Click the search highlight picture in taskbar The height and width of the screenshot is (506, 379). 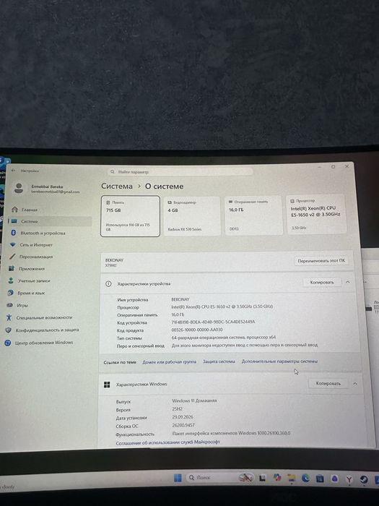pyautogui.click(x=246, y=478)
